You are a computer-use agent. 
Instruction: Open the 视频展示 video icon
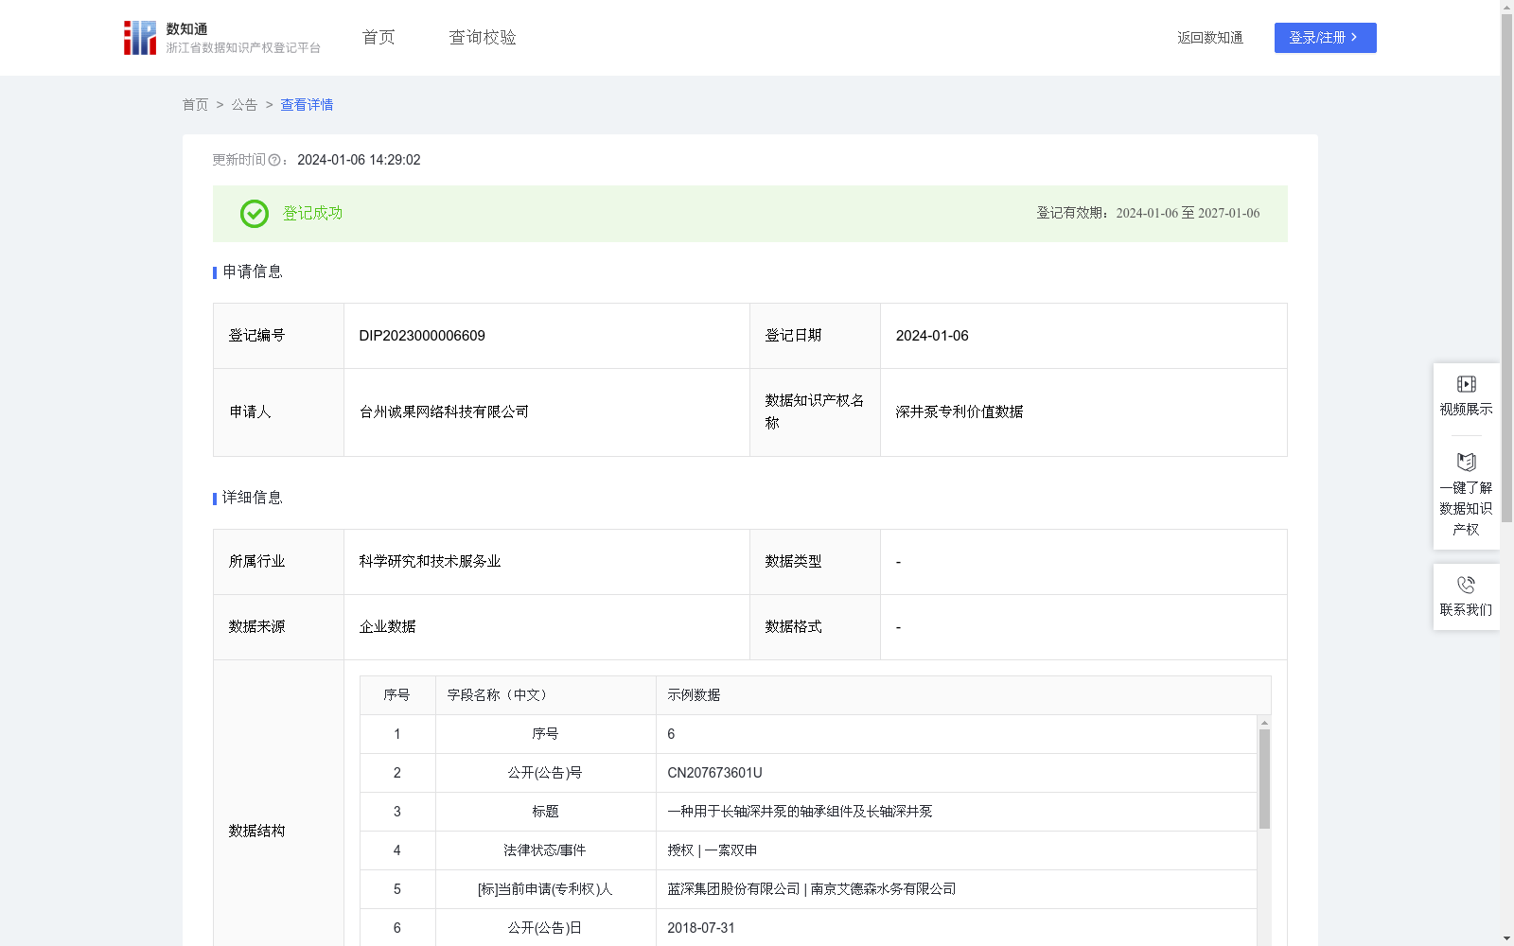click(x=1466, y=384)
